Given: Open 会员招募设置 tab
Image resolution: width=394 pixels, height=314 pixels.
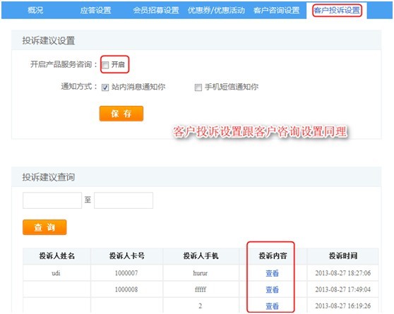Looking at the screenshot, I should pos(156,11).
